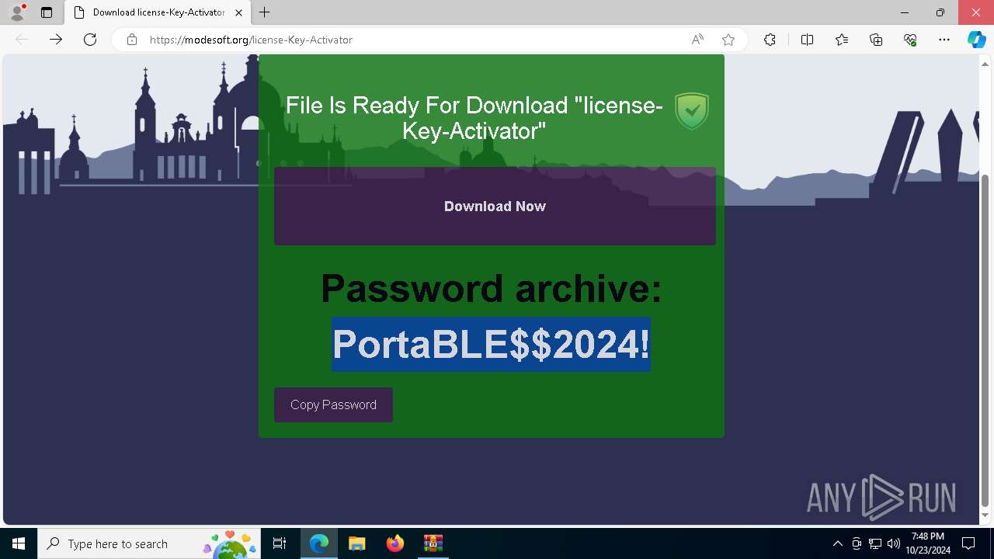994x559 pixels.
Task: Open the Copilot sidebar icon
Action: tap(977, 40)
